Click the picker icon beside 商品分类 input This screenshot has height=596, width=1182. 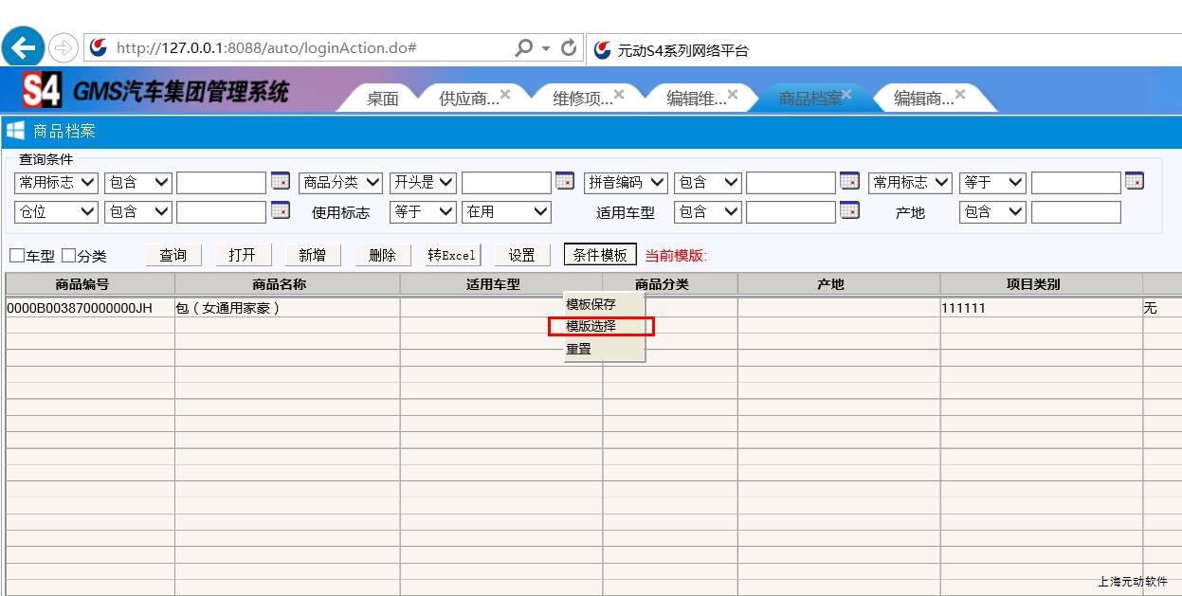(565, 181)
